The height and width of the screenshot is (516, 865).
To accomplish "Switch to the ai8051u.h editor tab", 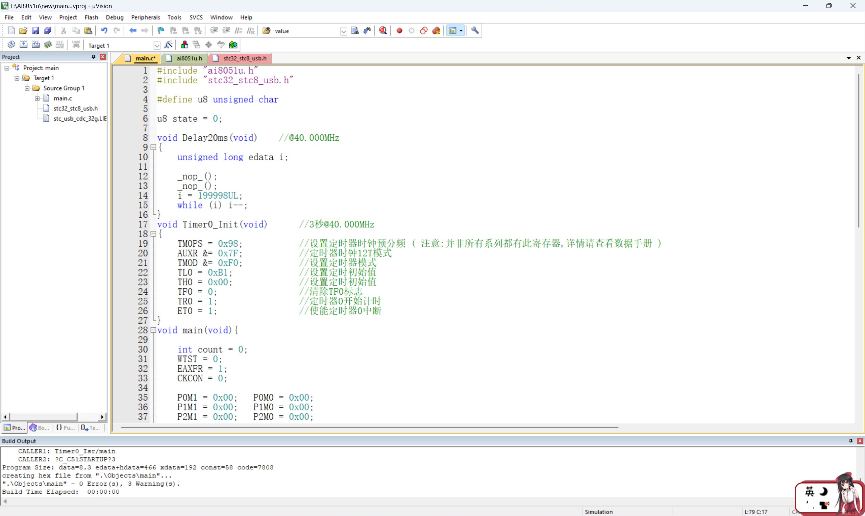I will [184, 58].
